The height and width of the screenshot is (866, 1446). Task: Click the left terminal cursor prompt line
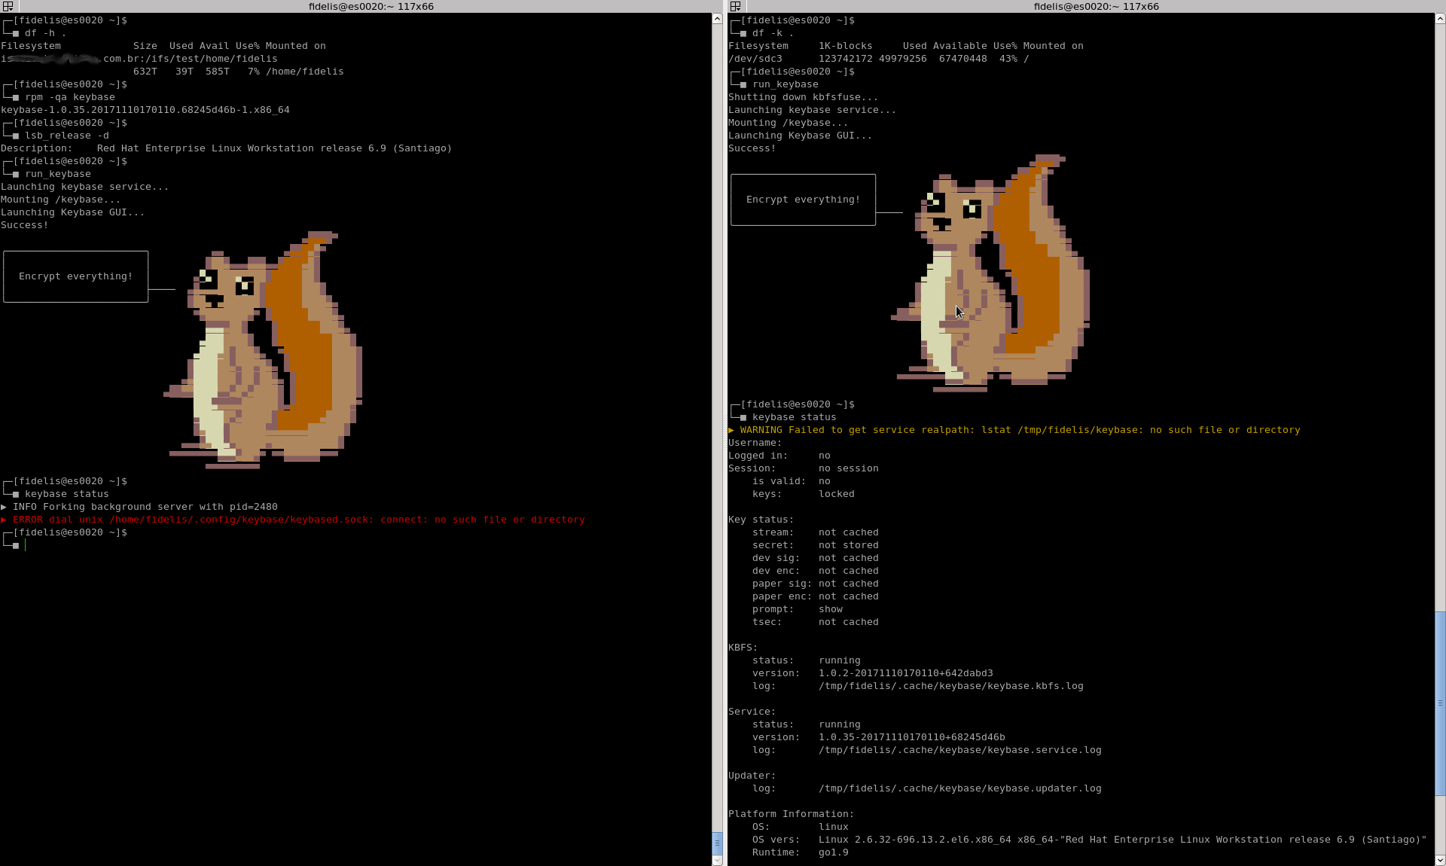15,545
